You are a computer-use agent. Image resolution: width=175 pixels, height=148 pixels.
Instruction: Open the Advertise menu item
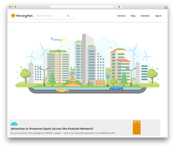(x=145, y=16)
